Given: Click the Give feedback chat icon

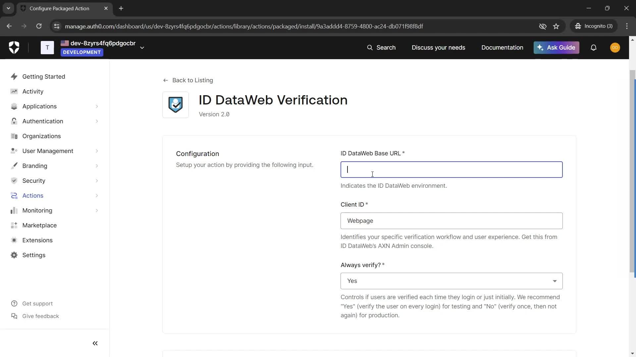Looking at the screenshot, I should tap(14, 316).
